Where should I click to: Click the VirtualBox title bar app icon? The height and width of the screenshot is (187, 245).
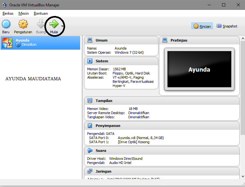pos(5,5)
